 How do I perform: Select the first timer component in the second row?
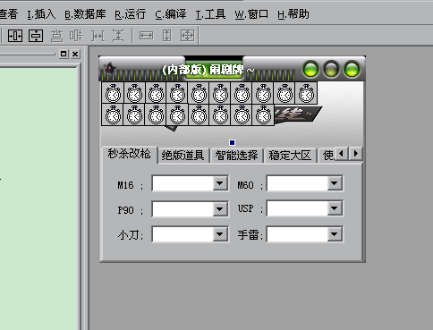click(x=113, y=114)
